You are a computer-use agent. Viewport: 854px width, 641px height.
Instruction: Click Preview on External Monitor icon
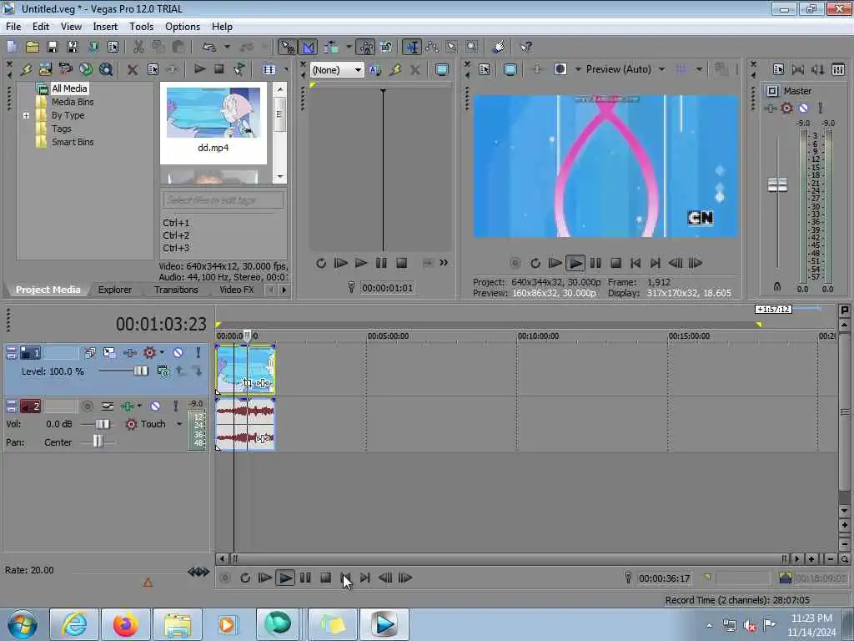point(510,69)
